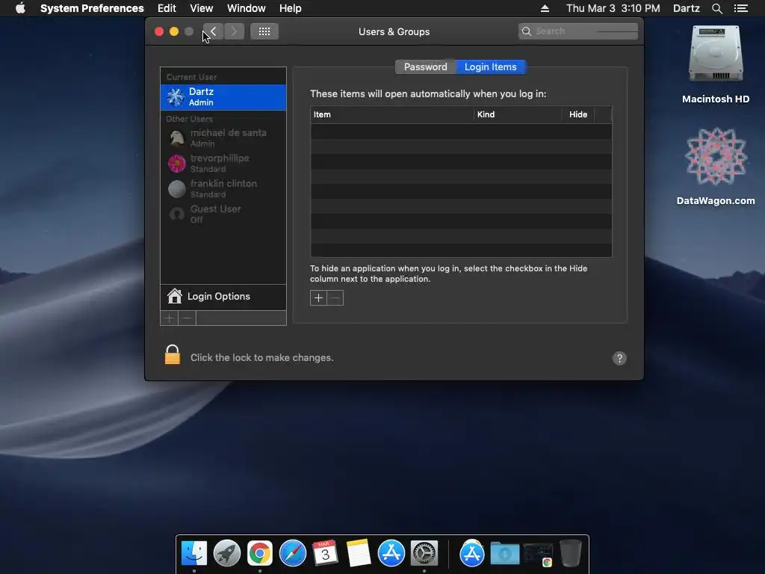Click the eject icon in menu bar
The height and width of the screenshot is (574, 765).
click(x=545, y=8)
